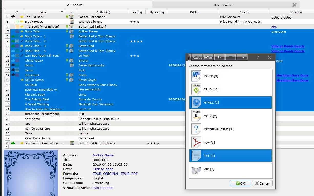Screen dimensions: 314x196
Task: Click the lightning icon beside Can Bad Teeth Kill You?
Action: pos(22,56)
